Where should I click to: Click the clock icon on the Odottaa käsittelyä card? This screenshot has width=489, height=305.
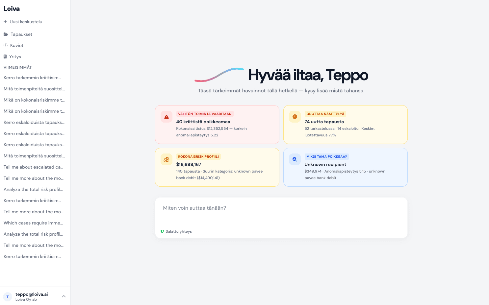click(x=295, y=117)
